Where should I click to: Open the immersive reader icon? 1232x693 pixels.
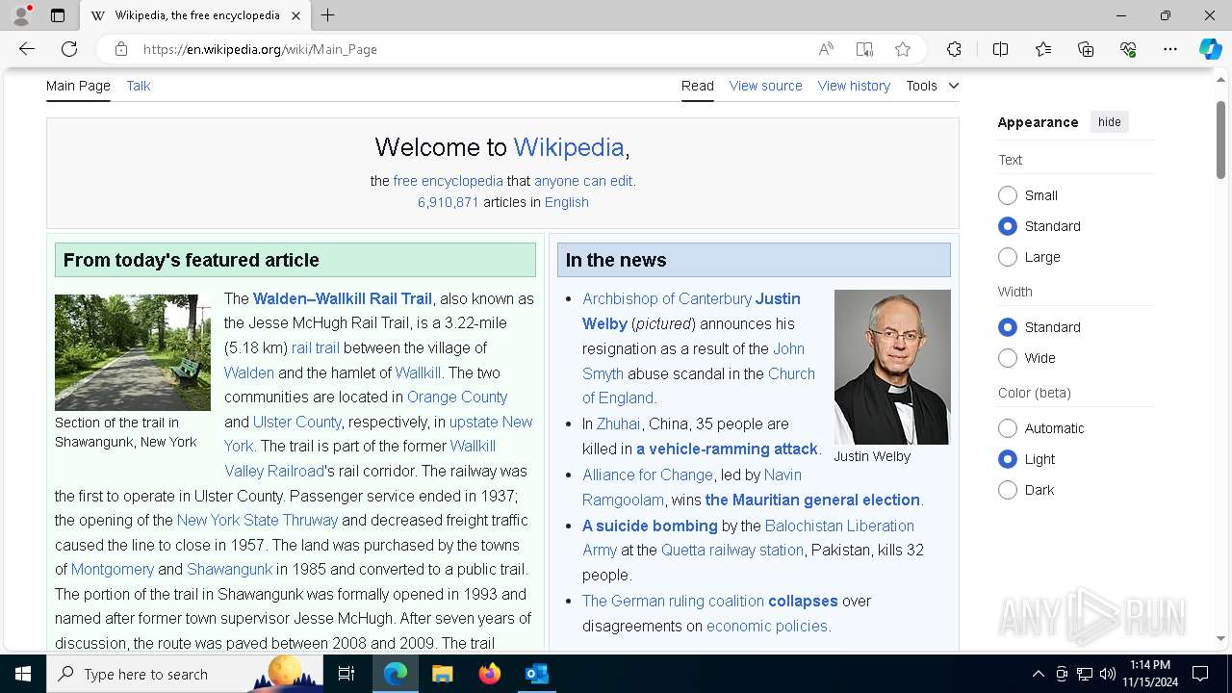[x=864, y=49]
